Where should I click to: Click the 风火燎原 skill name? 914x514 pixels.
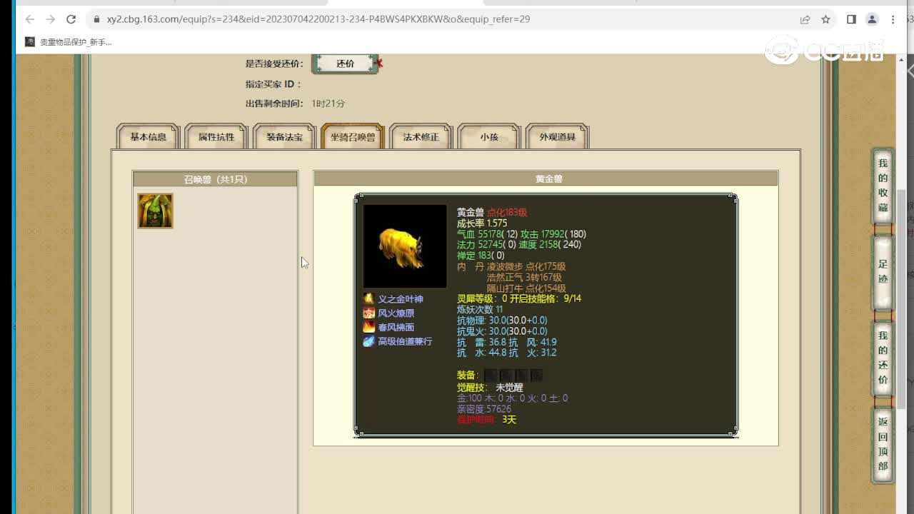(396, 313)
